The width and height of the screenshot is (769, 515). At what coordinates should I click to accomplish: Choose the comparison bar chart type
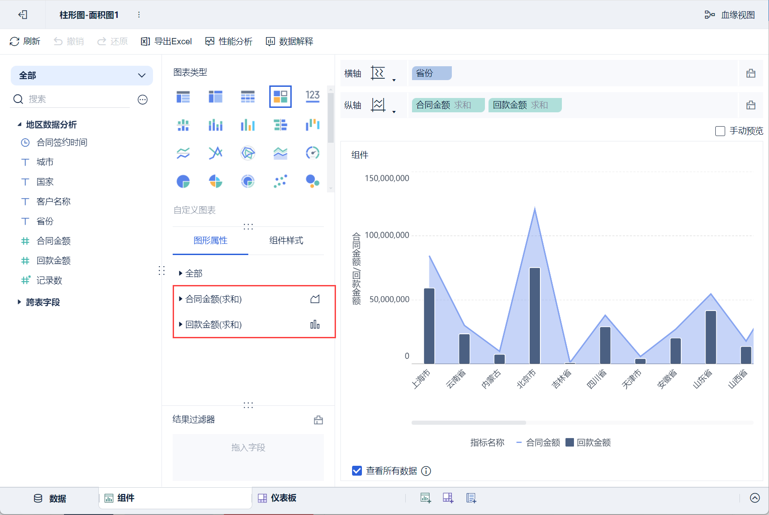[280, 125]
